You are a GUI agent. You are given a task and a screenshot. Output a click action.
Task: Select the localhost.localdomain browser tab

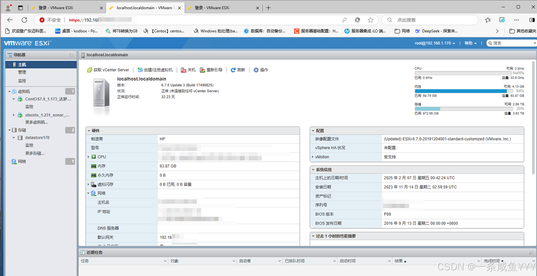pyautogui.click(x=144, y=8)
